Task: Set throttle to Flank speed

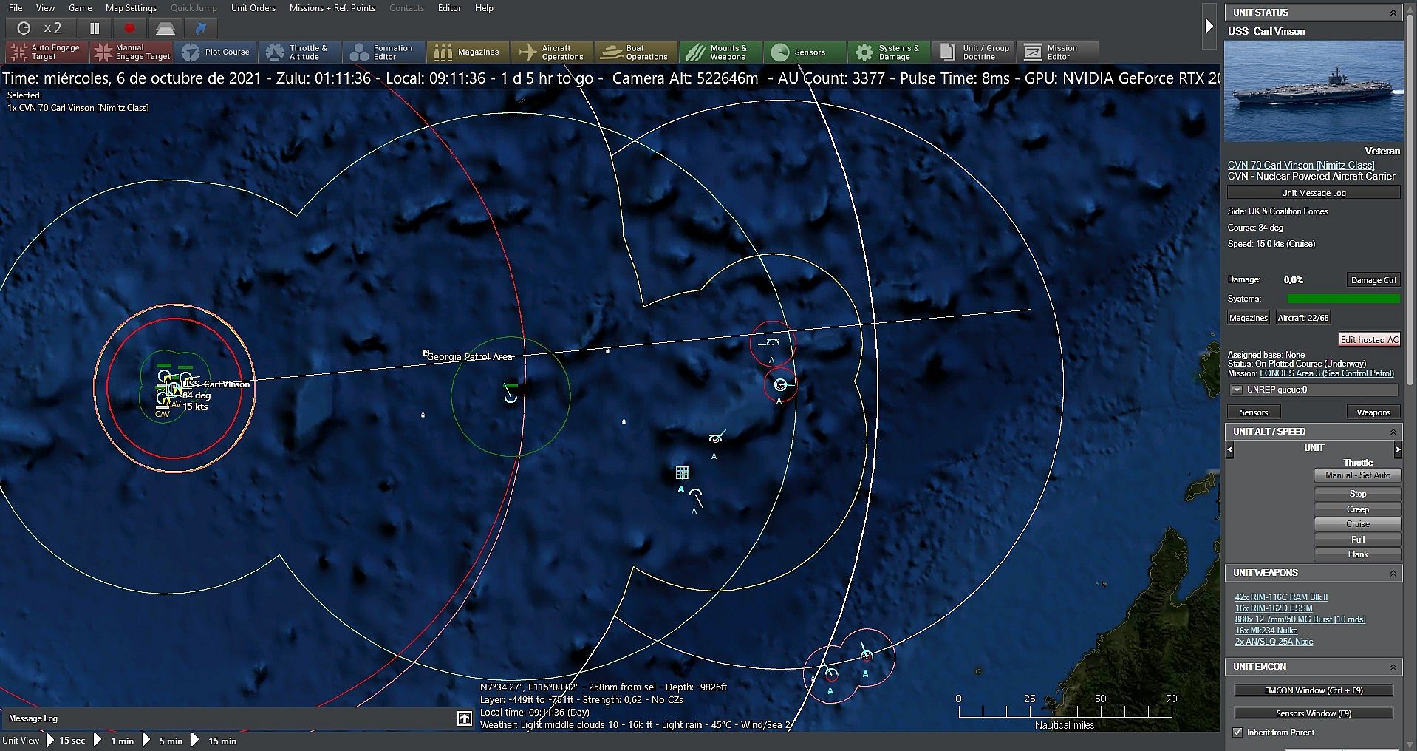Action: click(x=1357, y=554)
